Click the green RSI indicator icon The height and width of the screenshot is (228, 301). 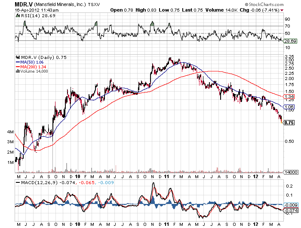pyautogui.click(x=18, y=15)
